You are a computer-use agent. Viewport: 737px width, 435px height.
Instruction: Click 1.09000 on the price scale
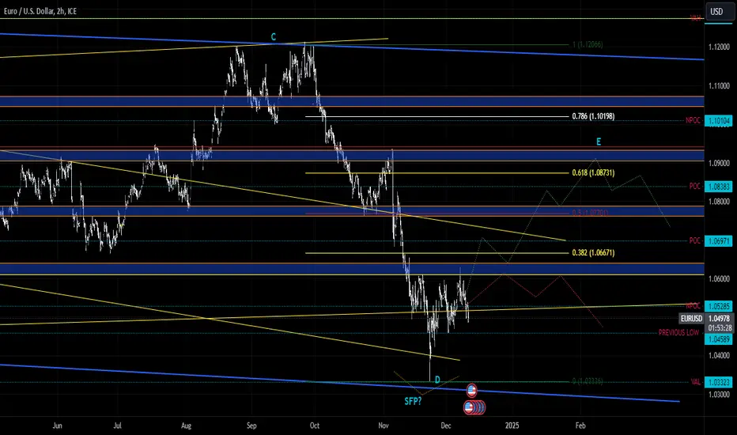coord(719,163)
